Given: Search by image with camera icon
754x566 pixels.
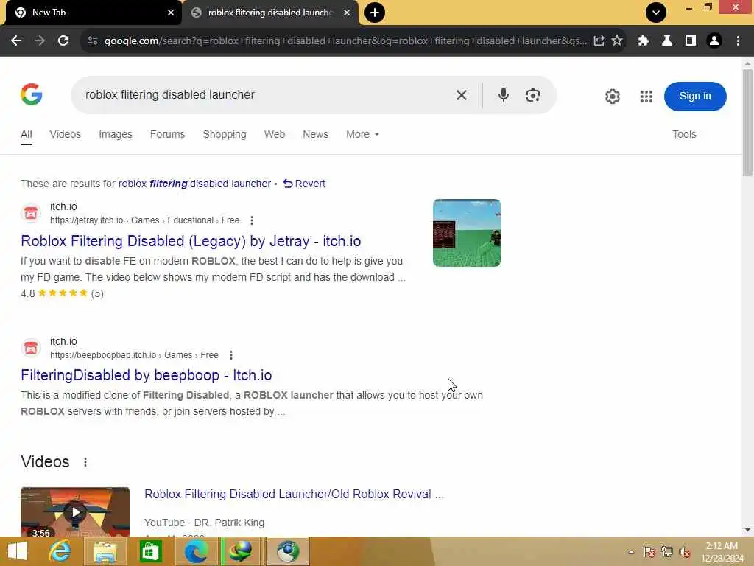Looking at the screenshot, I should [x=533, y=95].
